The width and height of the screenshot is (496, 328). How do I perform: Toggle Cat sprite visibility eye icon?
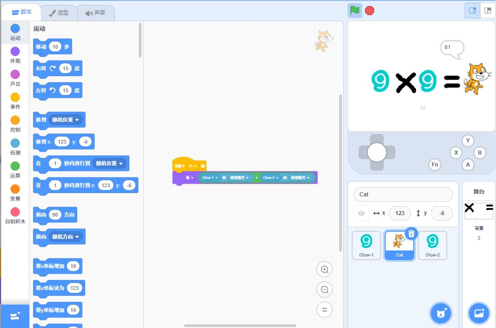click(x=361, y=213)
